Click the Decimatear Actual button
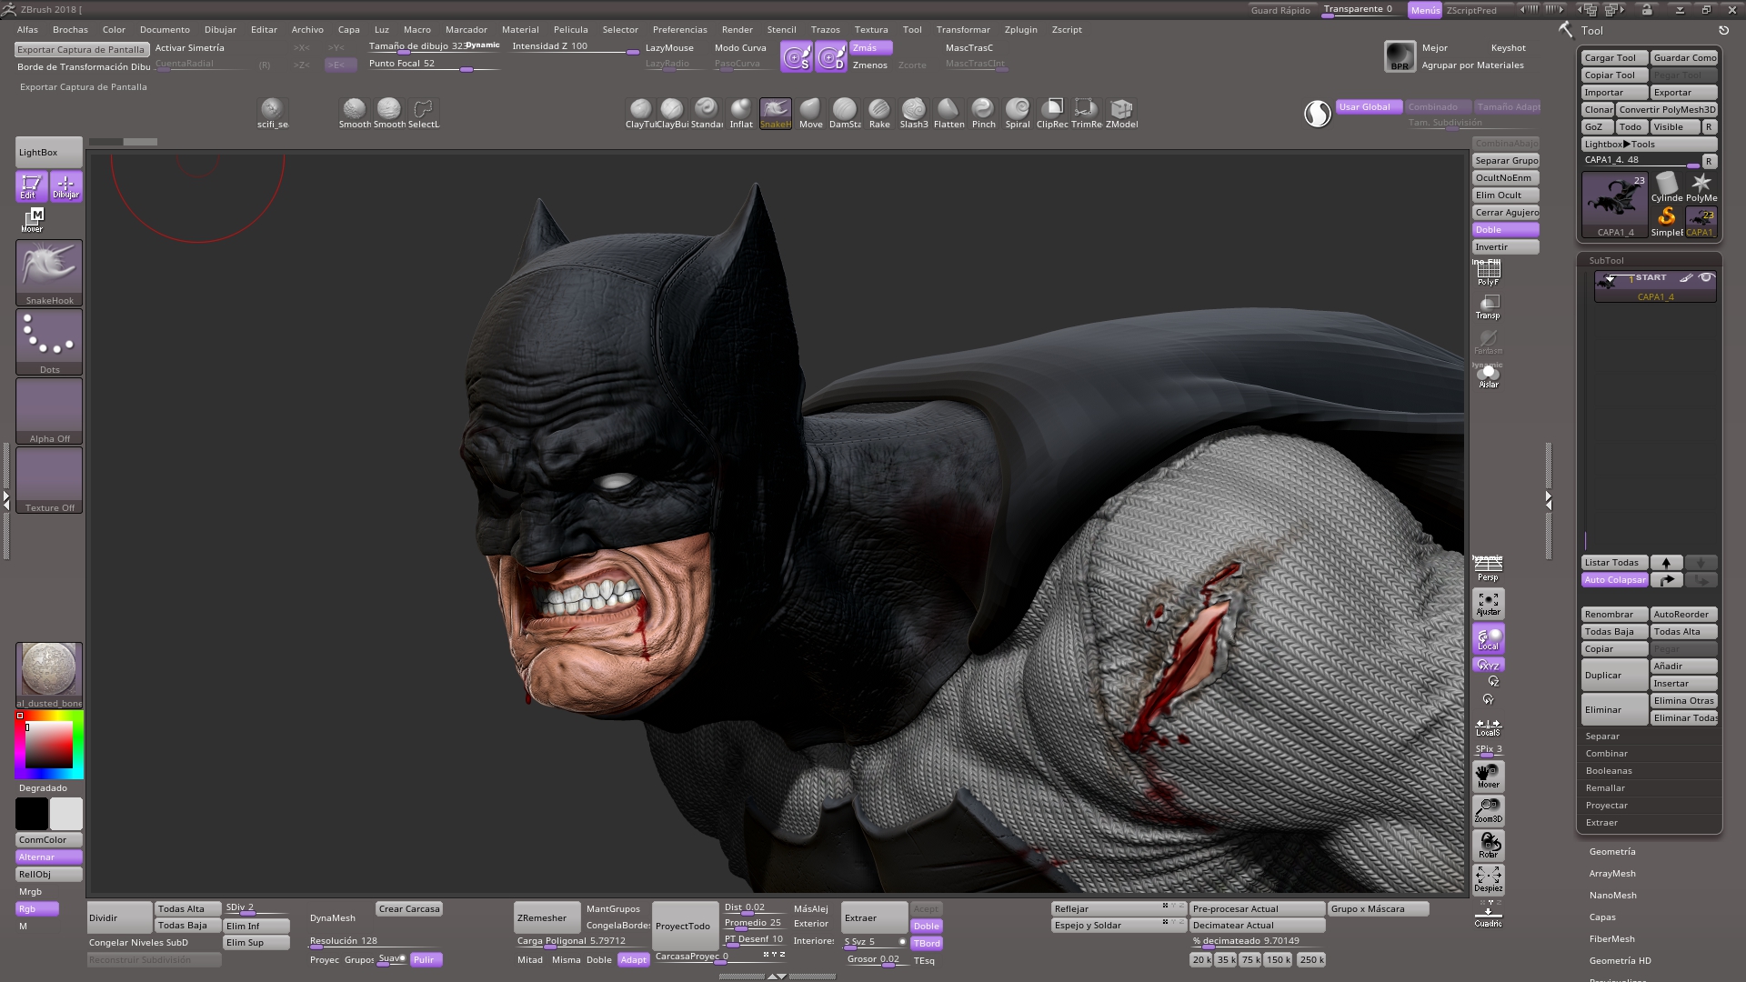This screenshot has height=982, width=1746. (x=1258, y=926)
